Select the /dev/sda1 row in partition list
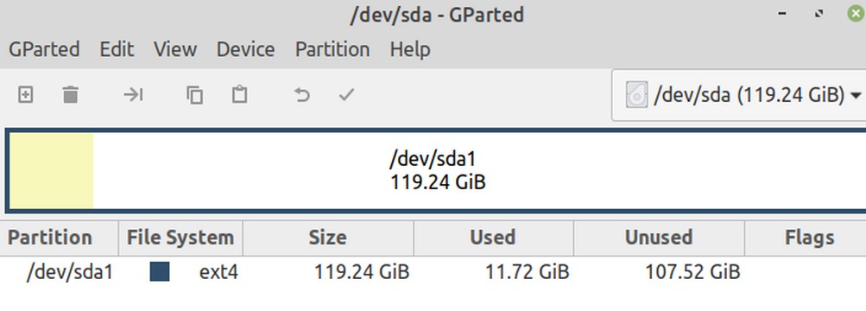The image size is (866, 311). 433,272
